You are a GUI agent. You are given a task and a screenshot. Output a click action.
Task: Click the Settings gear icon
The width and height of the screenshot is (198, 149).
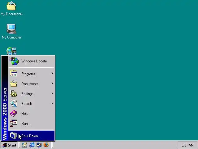pyautogui.click(x=14, y=93)
